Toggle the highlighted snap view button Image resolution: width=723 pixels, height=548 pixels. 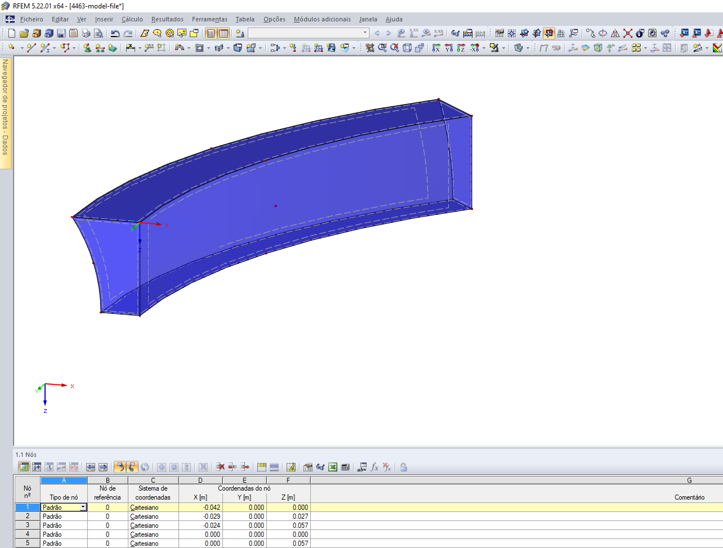[549, 33]
